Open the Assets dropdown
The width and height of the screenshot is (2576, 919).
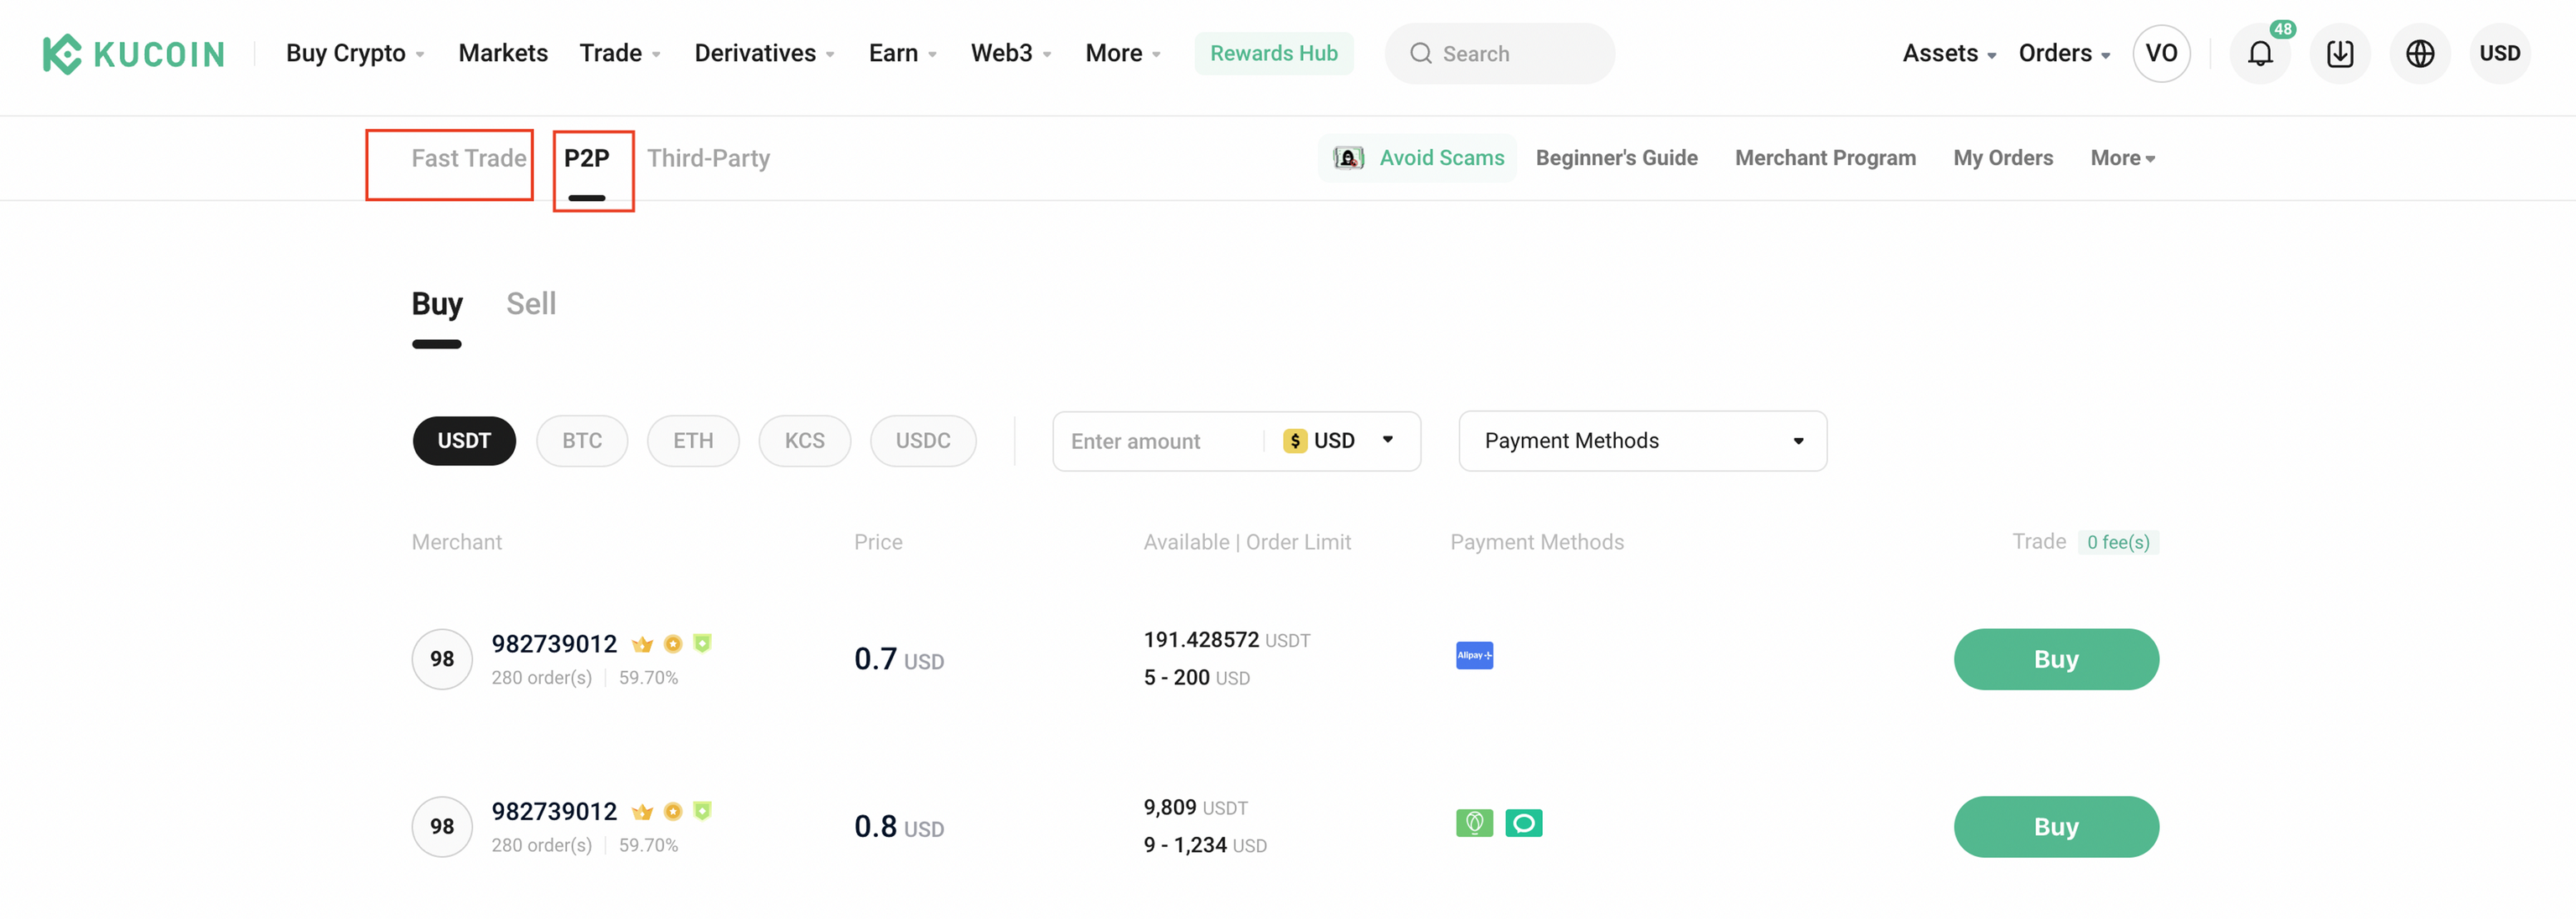pyautogui.click(x=1949, y=54)
